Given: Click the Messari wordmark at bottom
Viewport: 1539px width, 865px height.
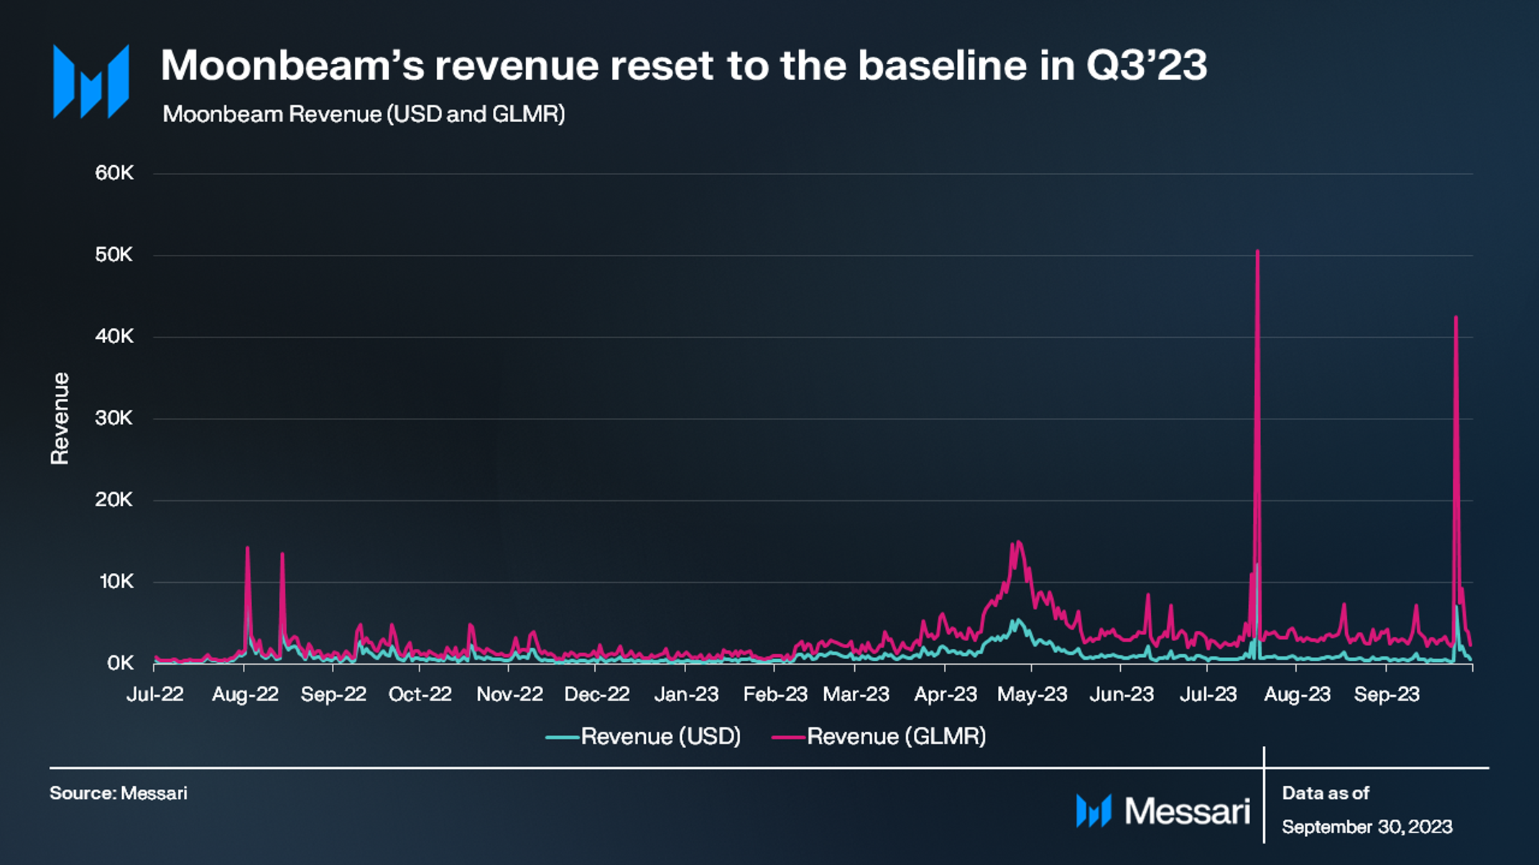Looking at the screenshot, I should pos(1187,811).
